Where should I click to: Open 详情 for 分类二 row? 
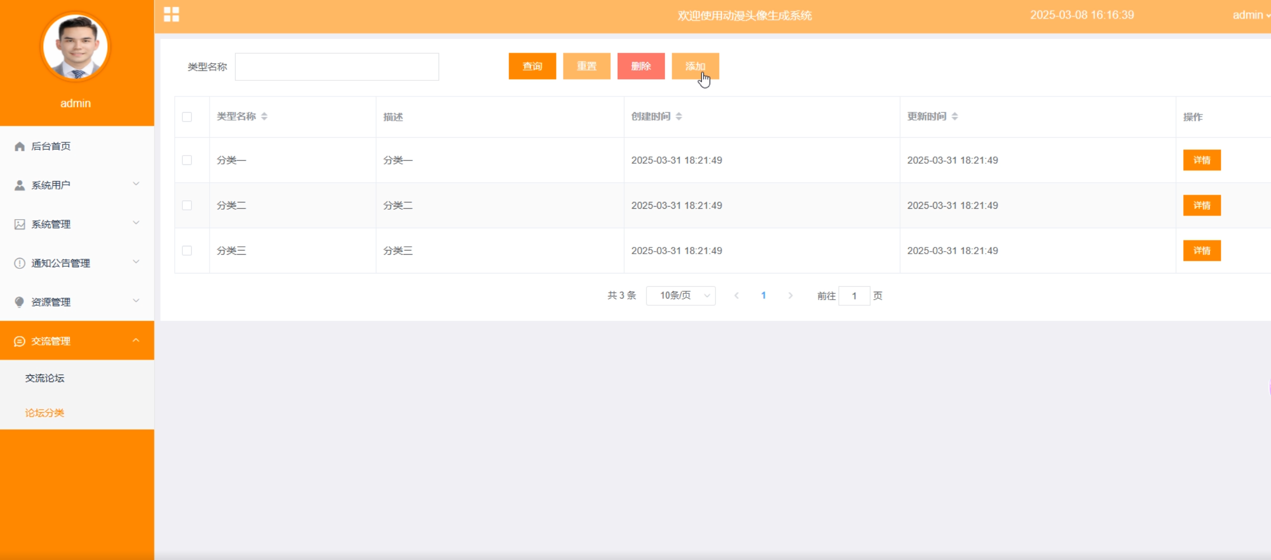pos(1201,206)
